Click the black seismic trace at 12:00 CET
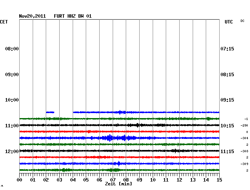250x190 pixels. [x=119, y=151]
